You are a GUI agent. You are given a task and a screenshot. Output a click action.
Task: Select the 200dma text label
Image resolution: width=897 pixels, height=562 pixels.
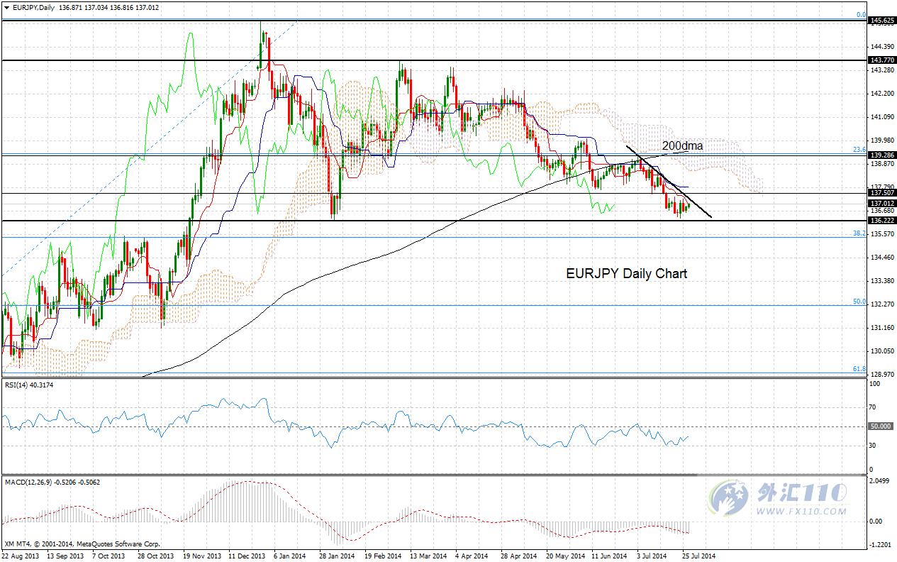pos(682,145)
